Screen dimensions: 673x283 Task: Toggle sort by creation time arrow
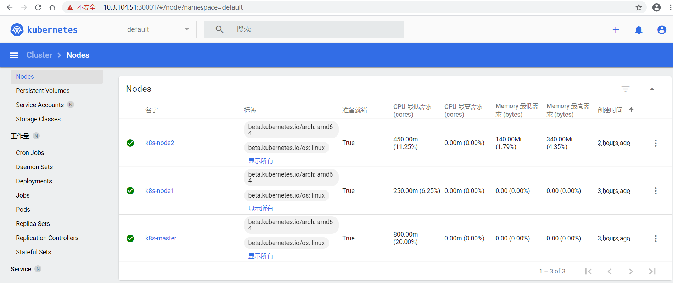tap(631, 110)
